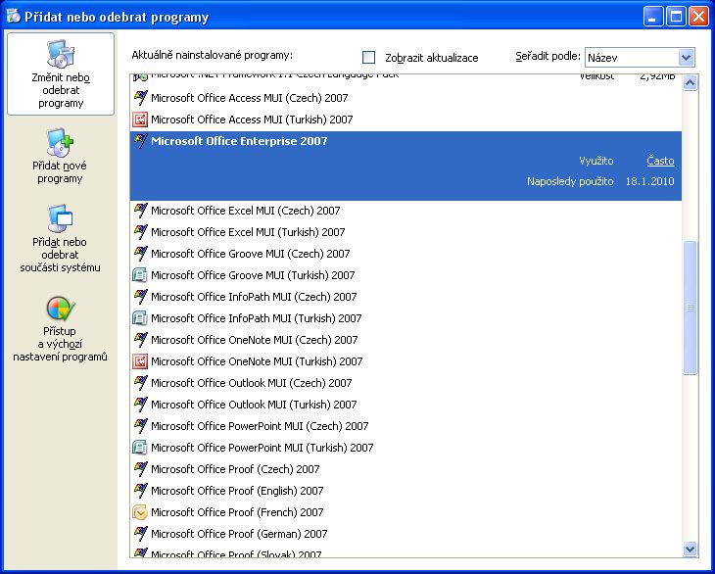The width and height of the screenshot is (715, 574).
Task: Click the Často usage link
Action: pyautogui.click(x=660, y=161)
